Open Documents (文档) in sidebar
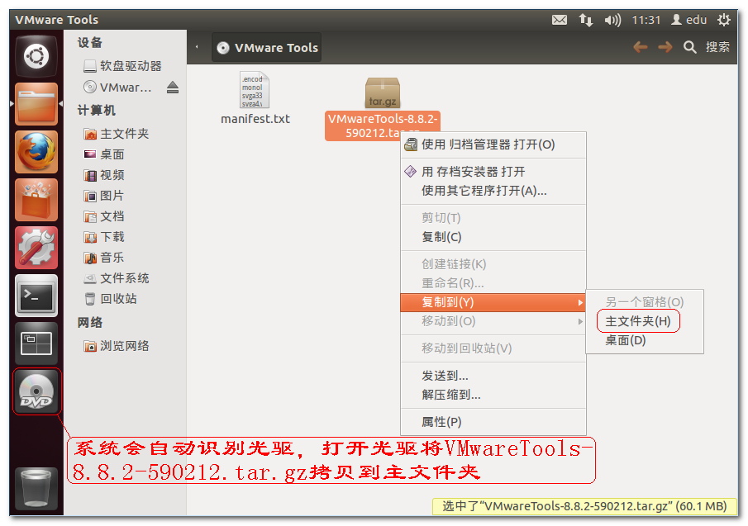The width and height of the screenshot is (748, 526). pos(104,216)
